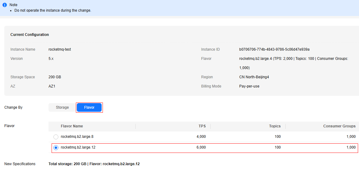Select the rocketmq.b2.large.12 radio button
The height and width of the screenshot is (171, 359).
[x=56, y=148]
